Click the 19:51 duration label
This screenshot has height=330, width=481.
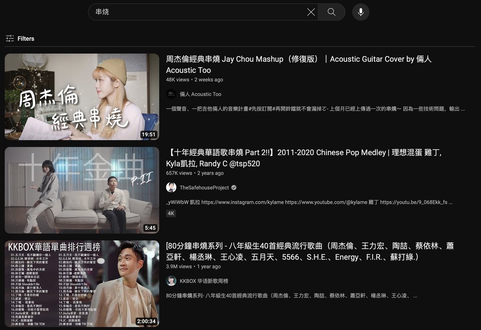pos(148,135)
